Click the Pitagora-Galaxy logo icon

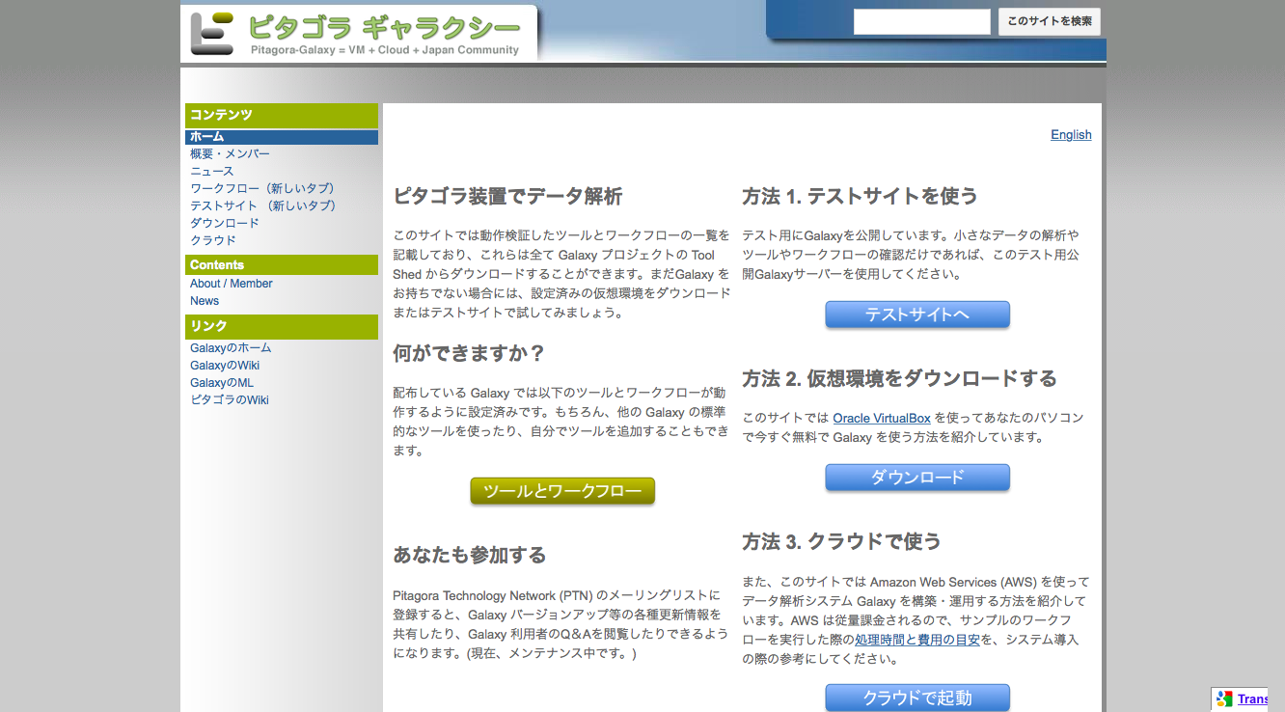coord(212,33)
